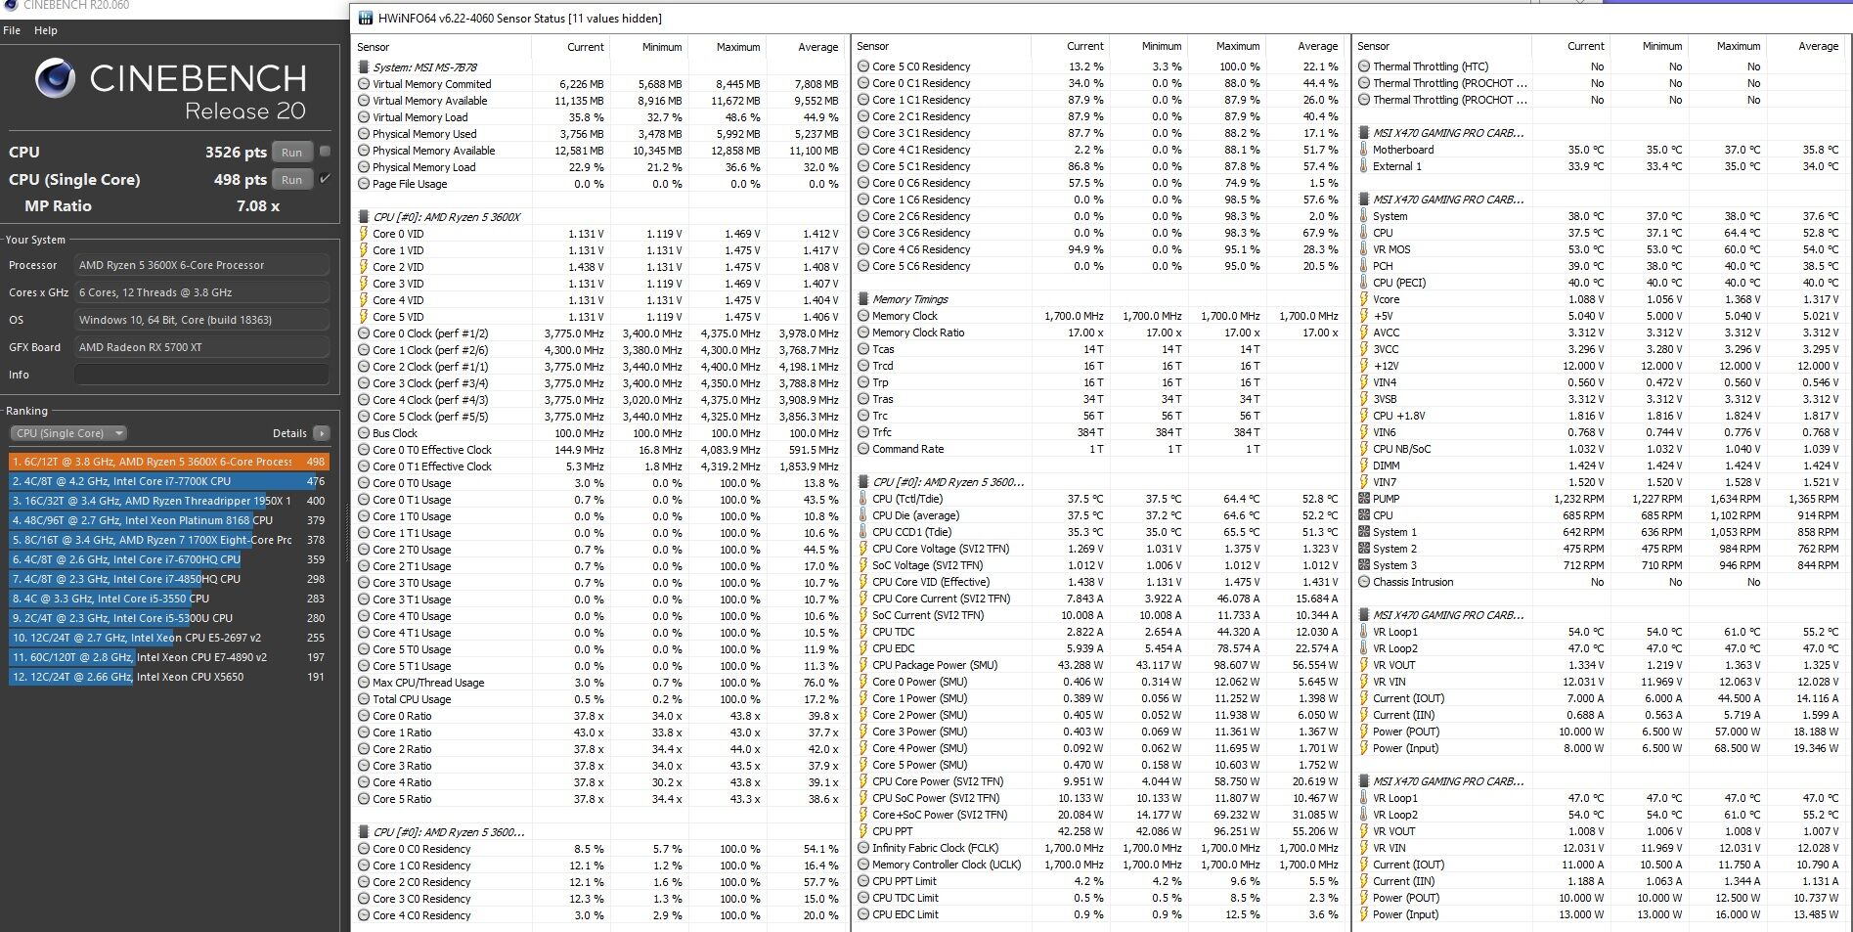The height and width of the screenshot is (932, 1853).
Task: Run the CPU (Single Core) benchmark
Action: coord(291,180)
